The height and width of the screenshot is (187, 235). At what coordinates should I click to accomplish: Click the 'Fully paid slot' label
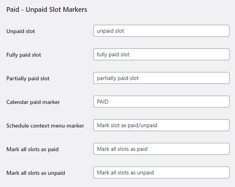click(x=24, y=55)
